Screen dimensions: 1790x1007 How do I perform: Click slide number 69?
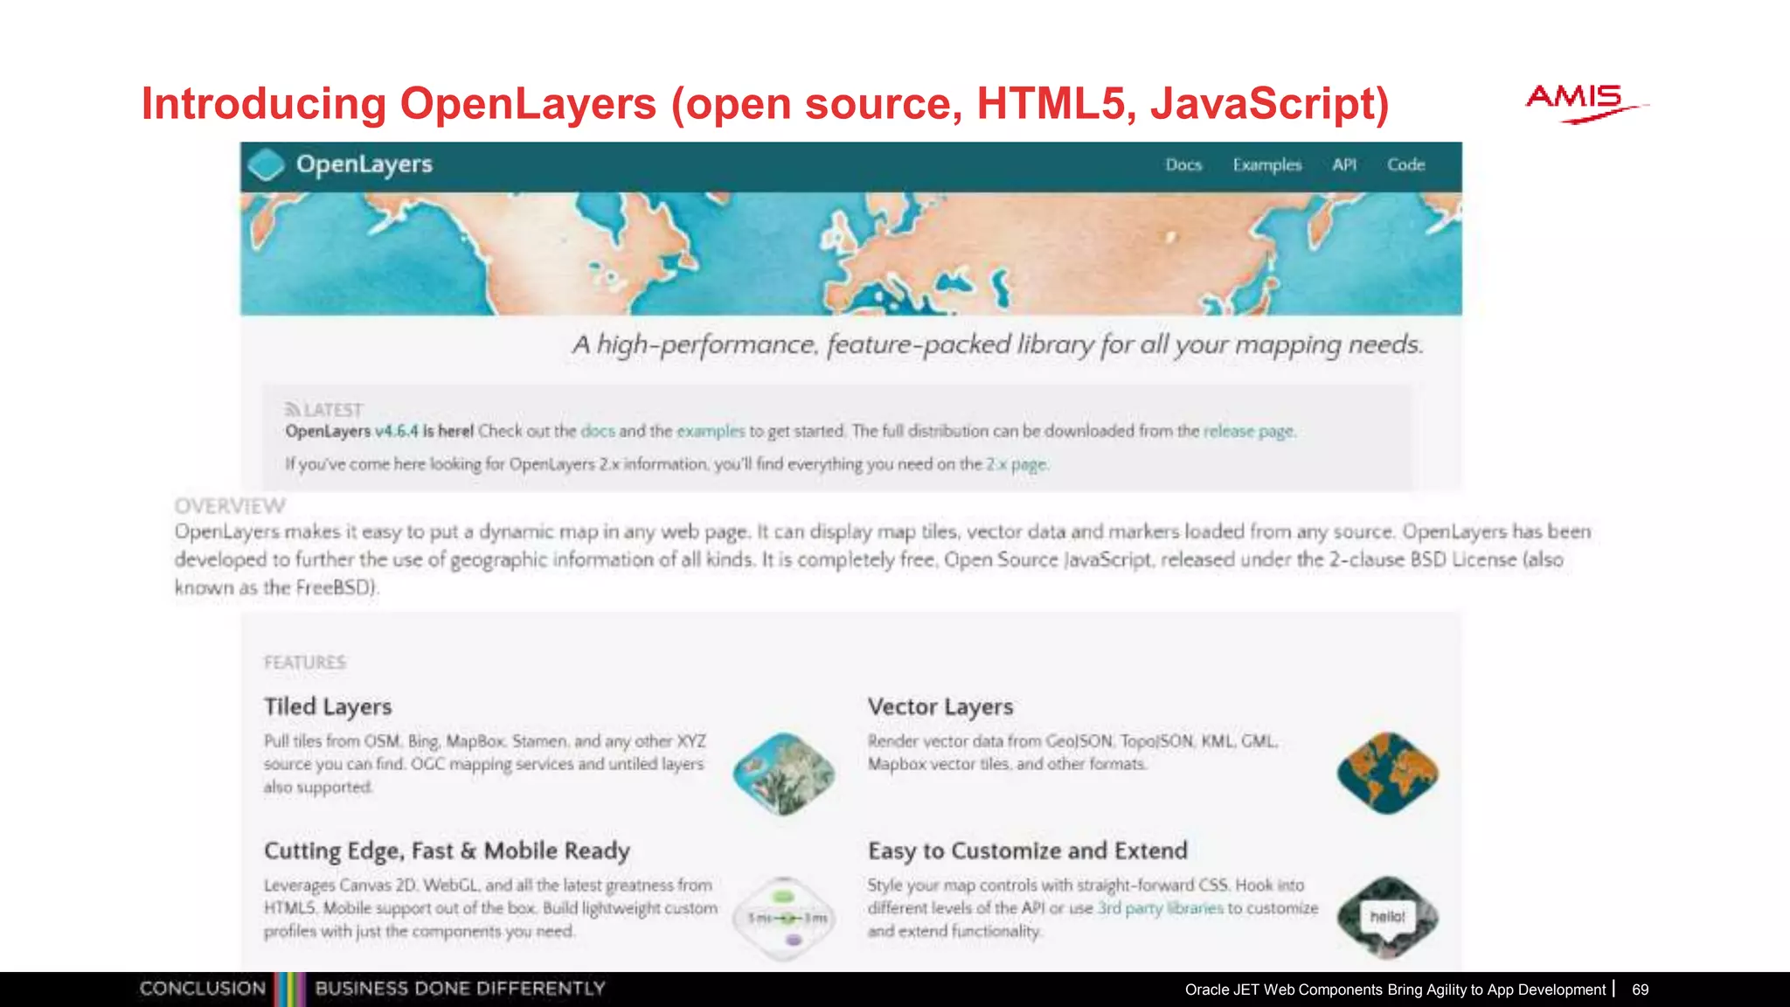(x=1641, y=990)
